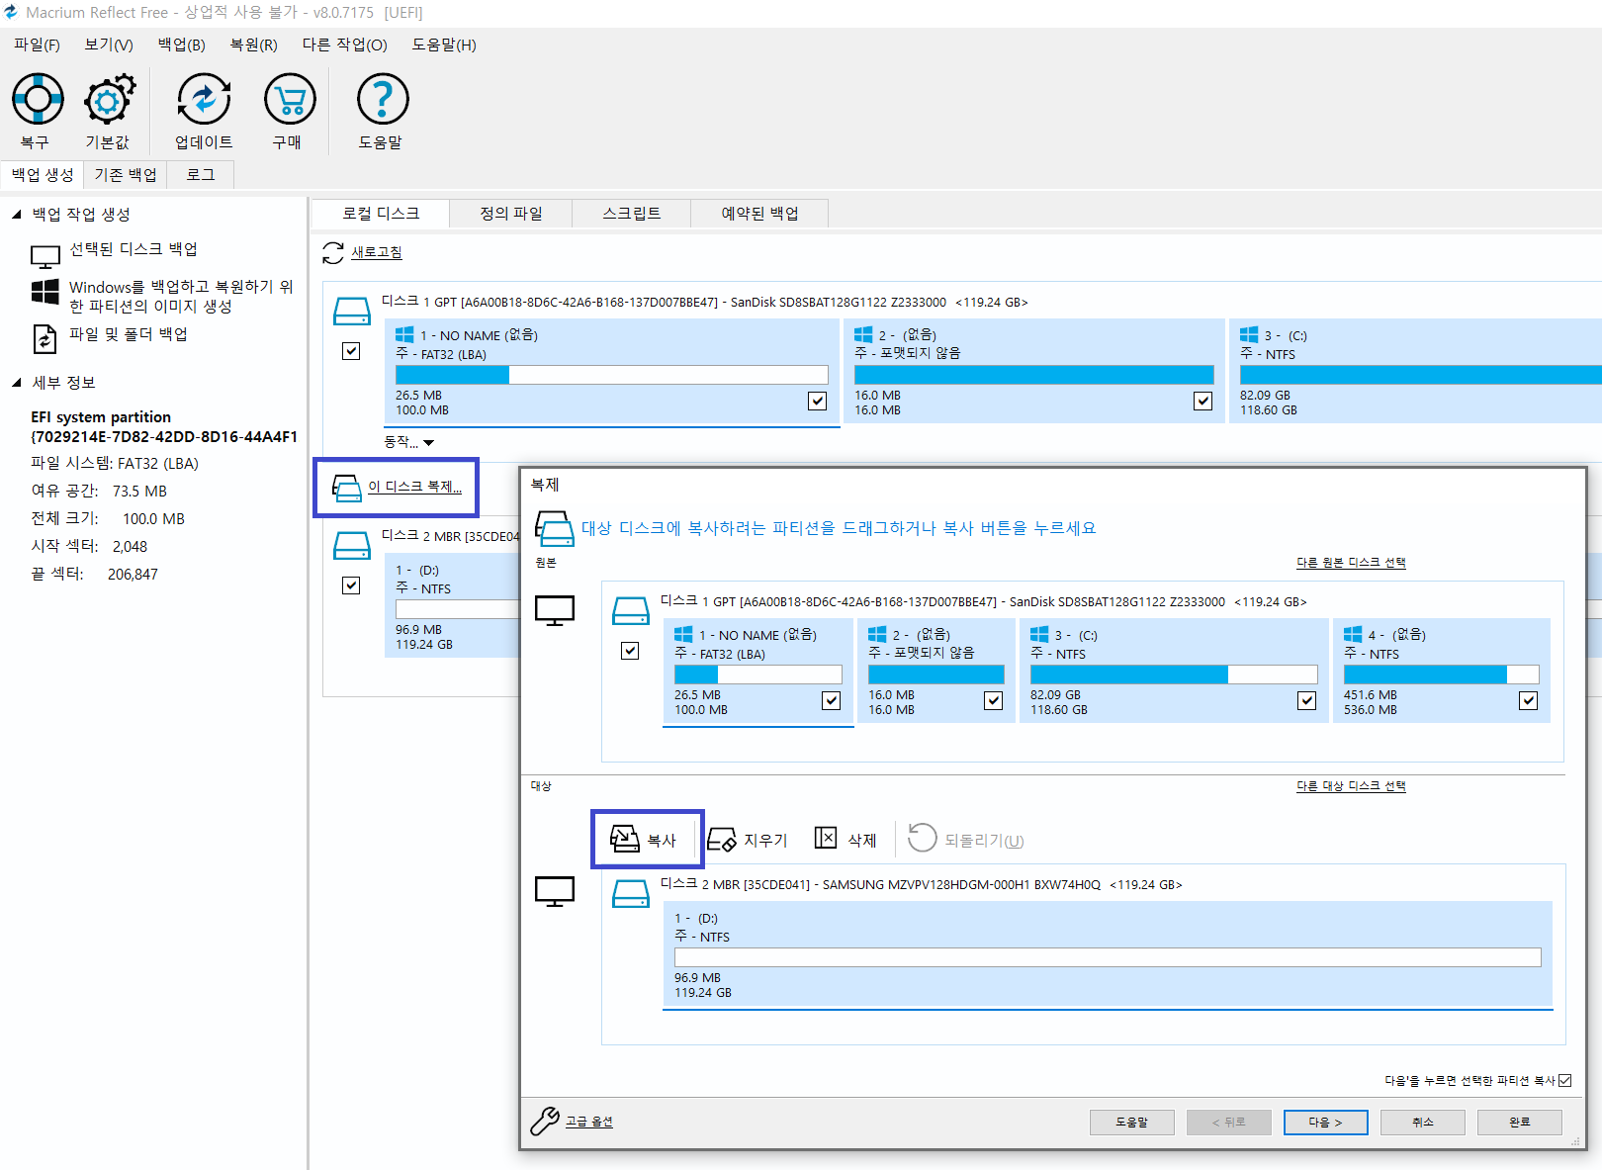
Task: Uncheck partition 2 16.0 MB checkbox in the clone dialog
Action: click(x=994, y=700)
